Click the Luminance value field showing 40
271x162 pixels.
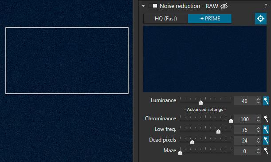(244, 101)
